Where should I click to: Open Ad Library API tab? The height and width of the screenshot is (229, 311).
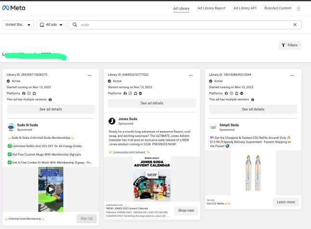point(245,8)
